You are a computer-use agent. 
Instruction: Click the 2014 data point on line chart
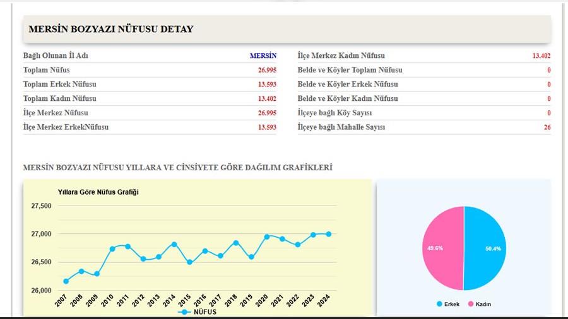(x=174, y=244)
